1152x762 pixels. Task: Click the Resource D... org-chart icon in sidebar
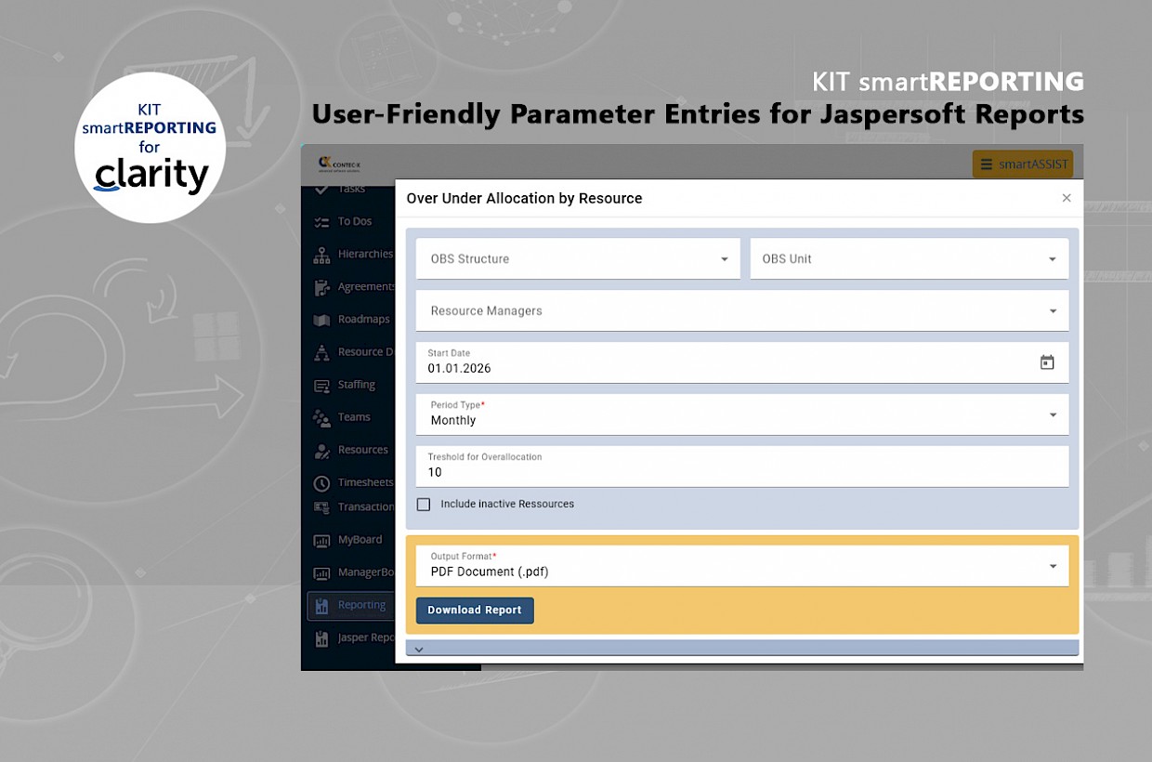point(321,352)
